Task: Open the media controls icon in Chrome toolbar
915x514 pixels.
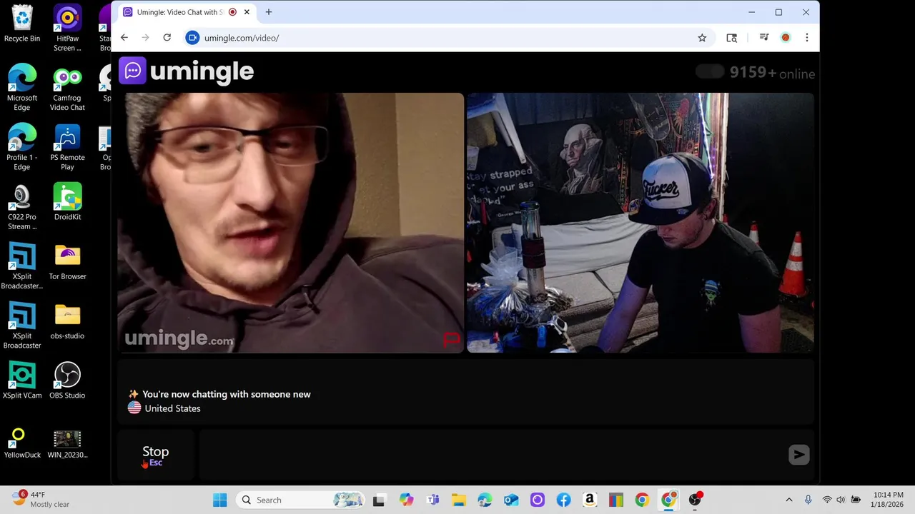Action: 763,38
